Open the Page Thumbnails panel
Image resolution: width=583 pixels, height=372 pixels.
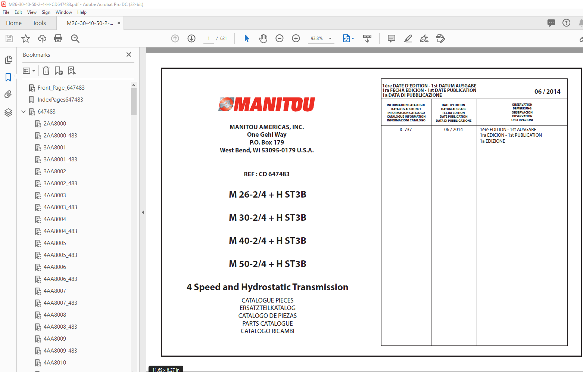click(x=9, y=60)
